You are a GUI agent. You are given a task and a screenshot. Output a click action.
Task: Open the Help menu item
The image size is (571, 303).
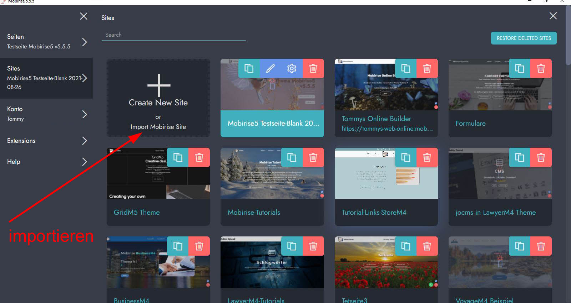pos(14,162)
